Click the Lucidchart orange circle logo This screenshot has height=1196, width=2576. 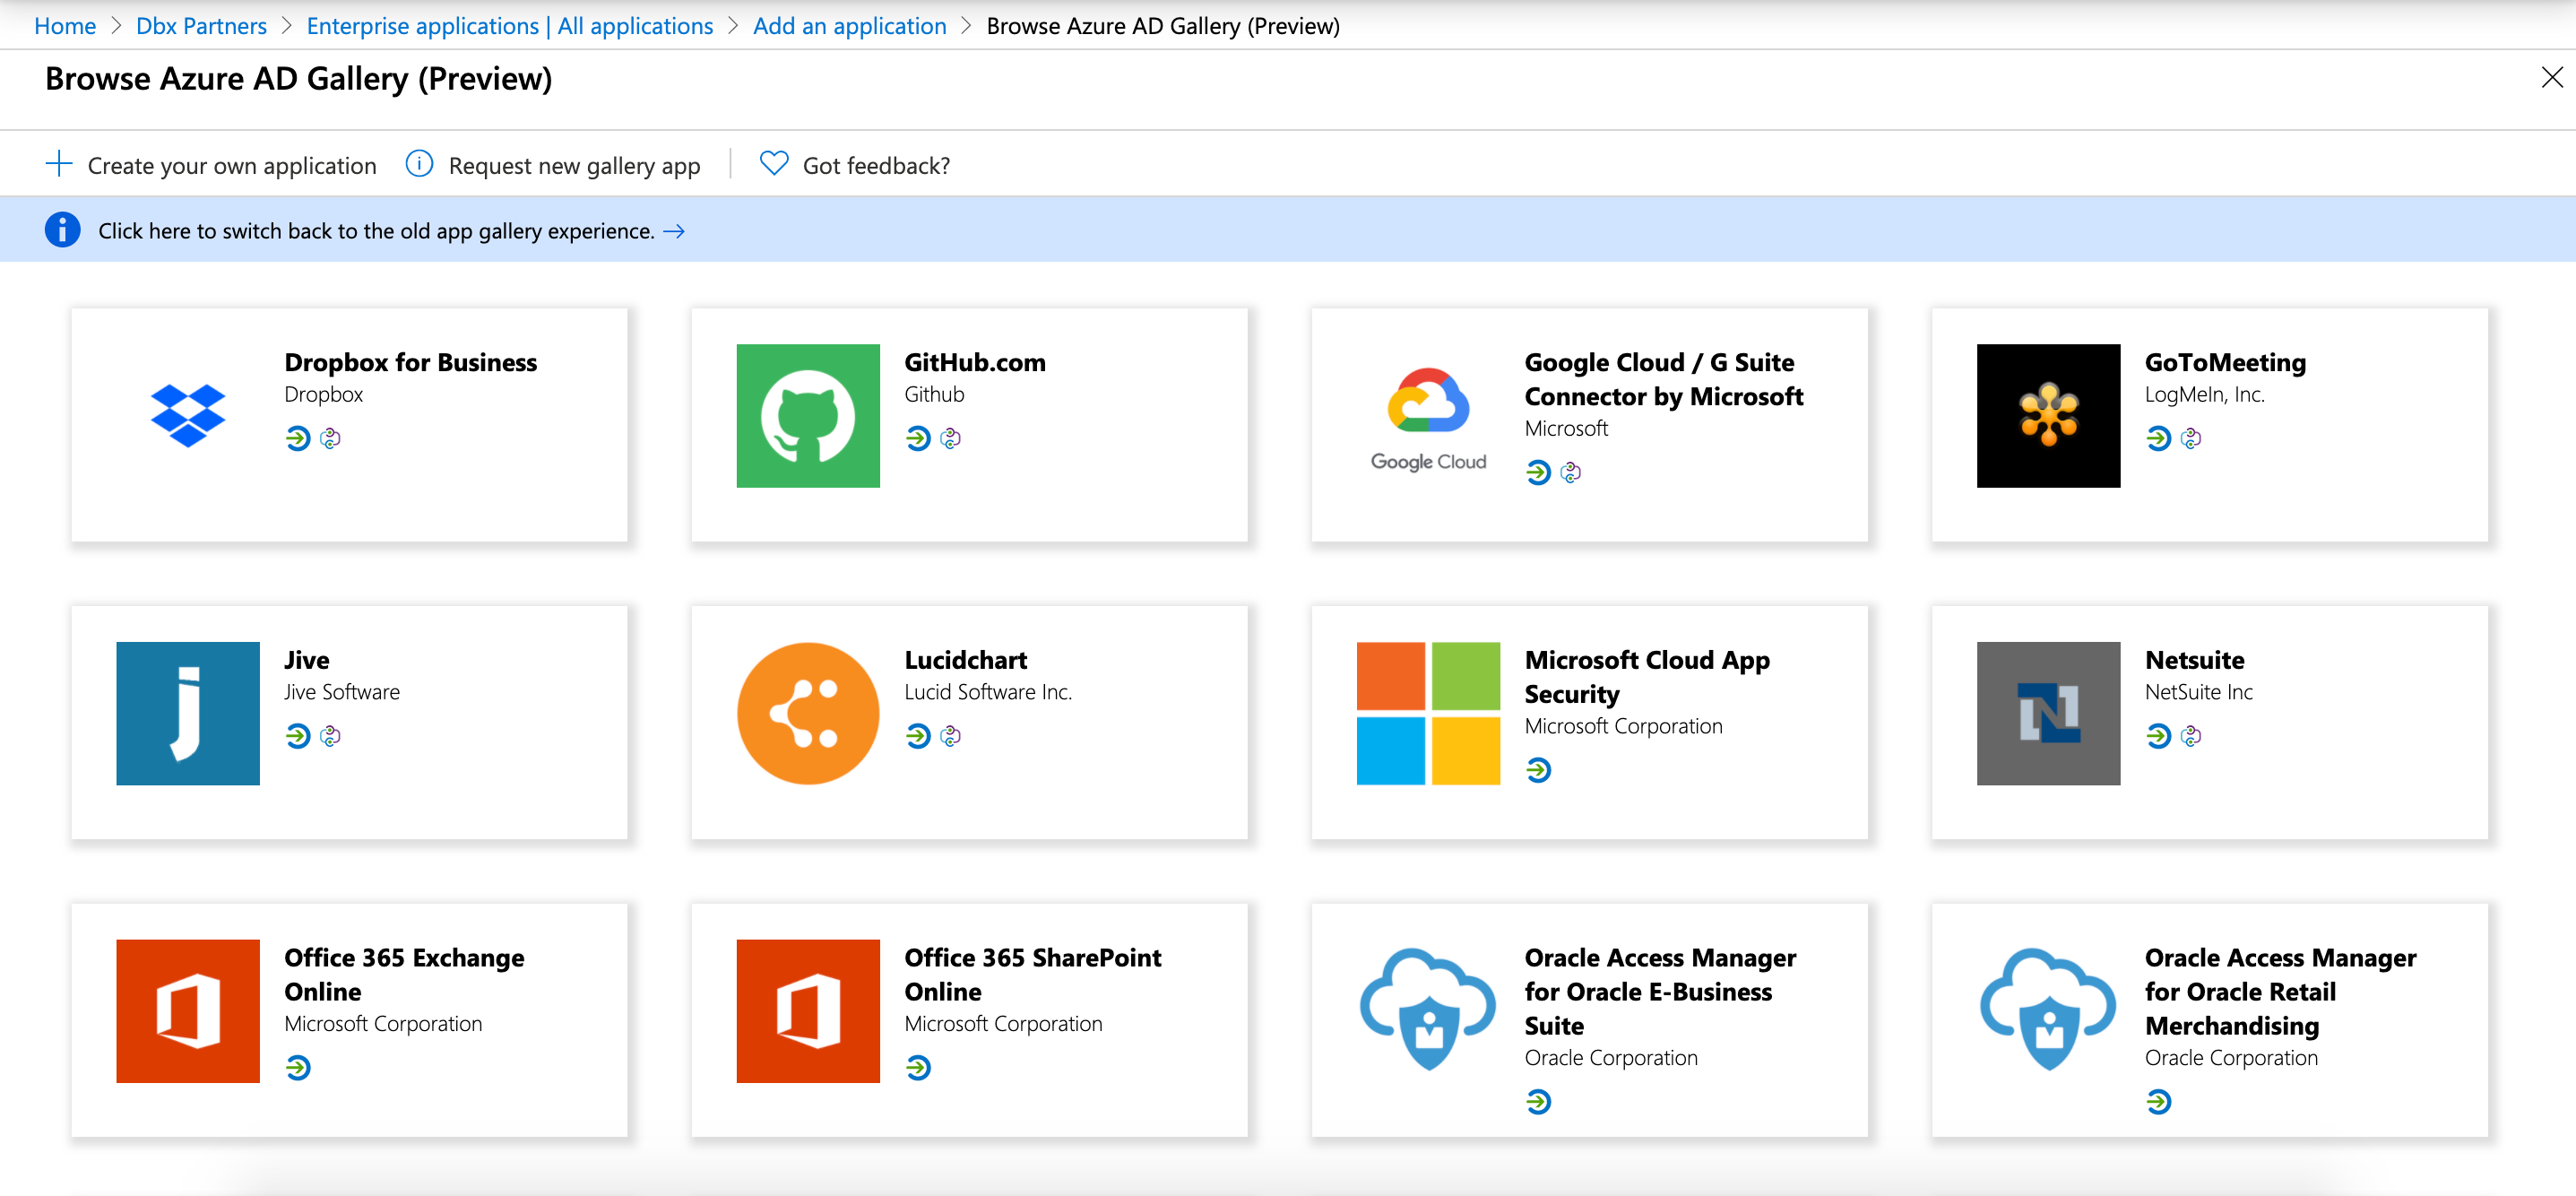click(808, 713)
